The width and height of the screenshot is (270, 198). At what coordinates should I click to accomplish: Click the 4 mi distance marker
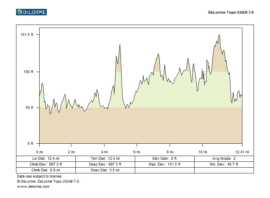pyautogui.click(x=104, y=152)
